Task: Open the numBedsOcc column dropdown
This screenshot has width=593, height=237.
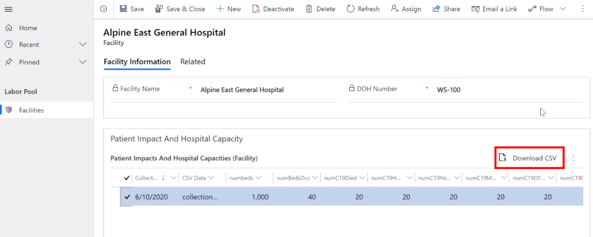Action: point(315,178)
